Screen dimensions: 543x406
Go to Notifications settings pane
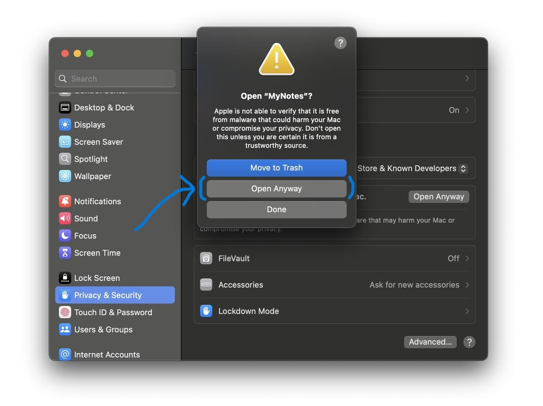pos(115,201)
